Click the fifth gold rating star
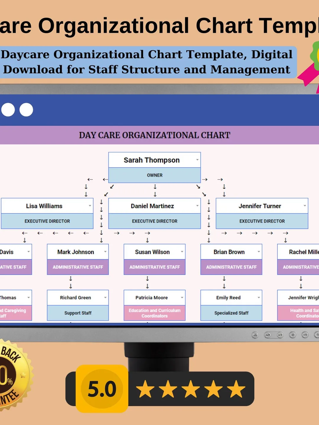Screen dimensions: 319x425 coord(236,389)
